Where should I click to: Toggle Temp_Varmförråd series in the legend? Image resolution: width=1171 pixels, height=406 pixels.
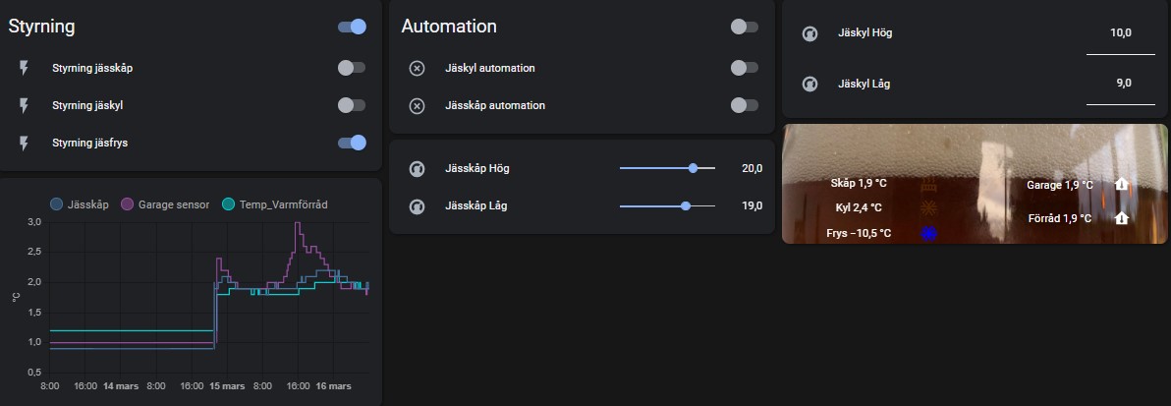275,204
